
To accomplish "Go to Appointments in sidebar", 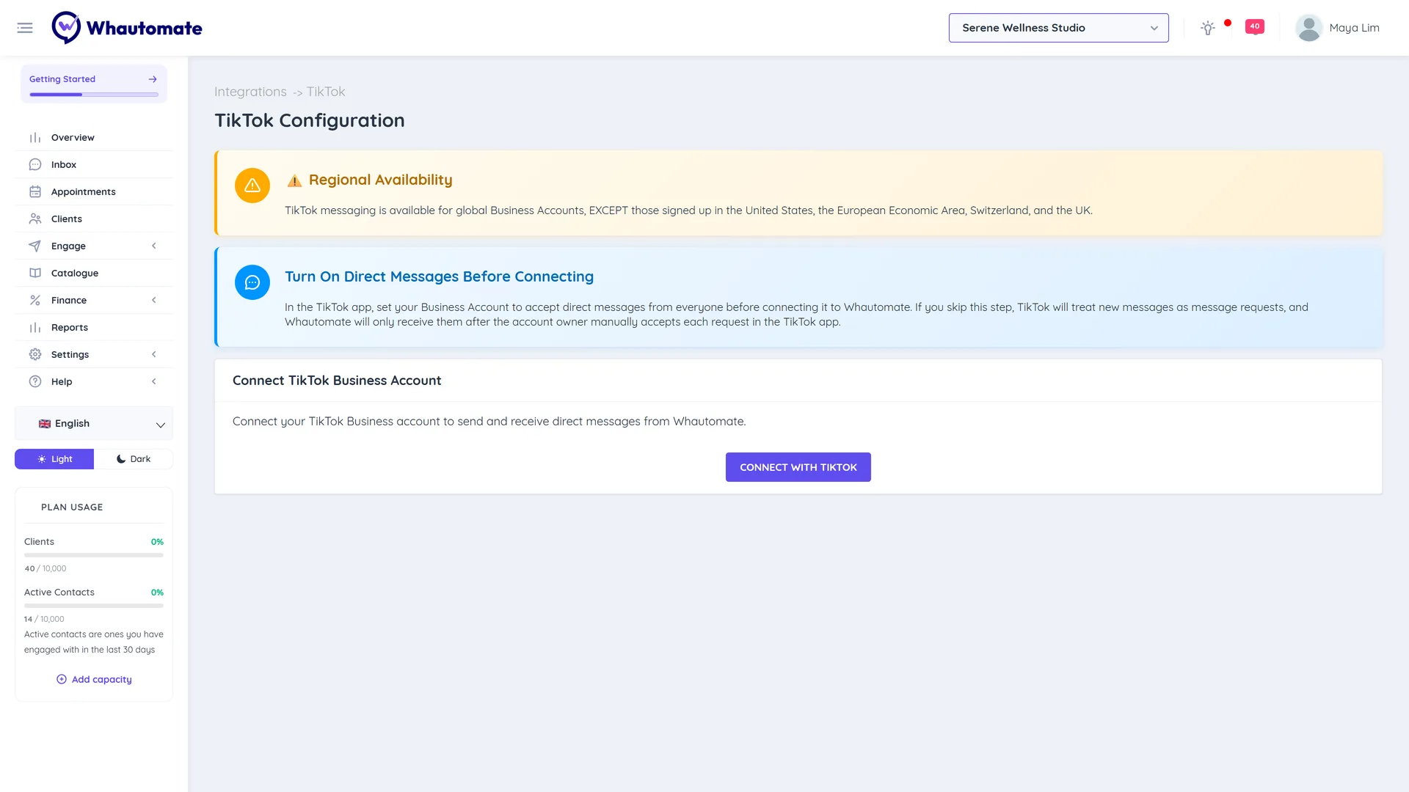I will tap(94, 192).
